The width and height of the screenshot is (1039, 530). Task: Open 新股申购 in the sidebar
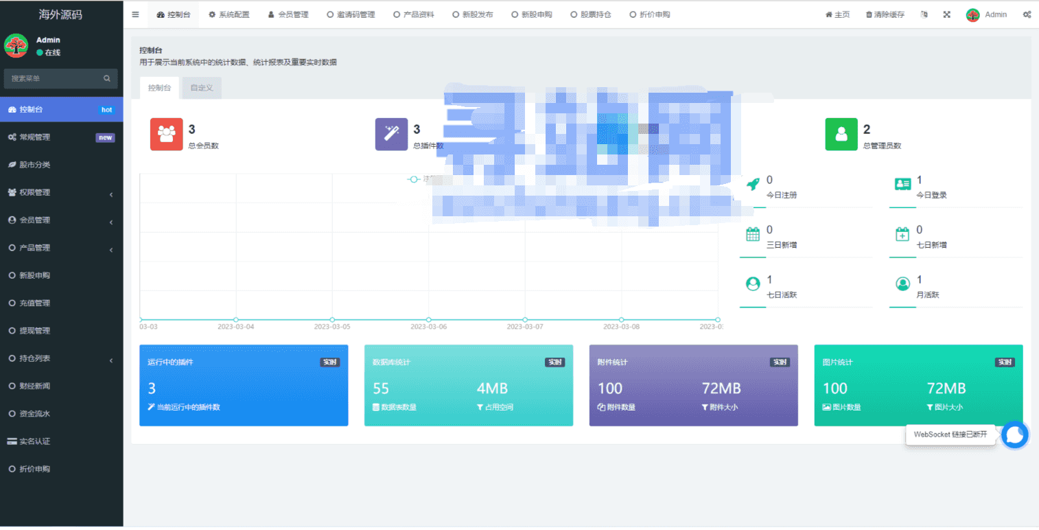(x=62, y=275)
